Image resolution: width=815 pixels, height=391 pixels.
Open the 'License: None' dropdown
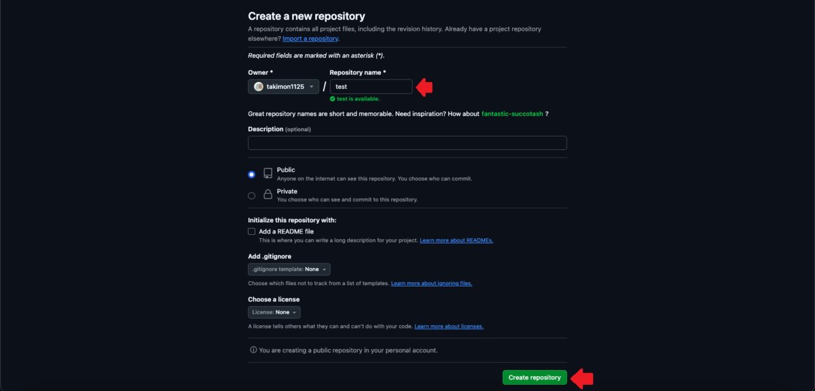pos(274,312)
